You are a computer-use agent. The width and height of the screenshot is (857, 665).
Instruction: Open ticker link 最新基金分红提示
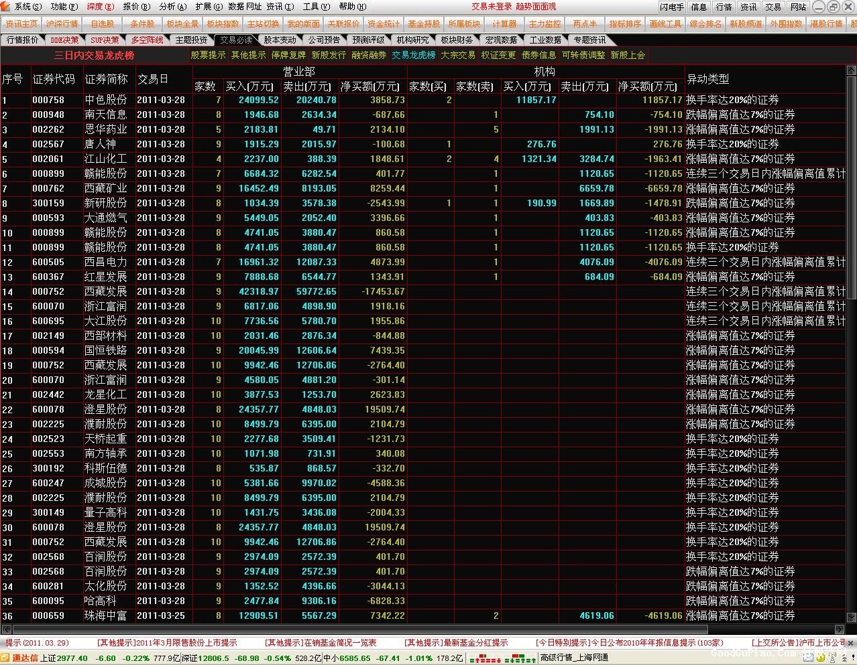pyautogui.click(x=456, y=643)
